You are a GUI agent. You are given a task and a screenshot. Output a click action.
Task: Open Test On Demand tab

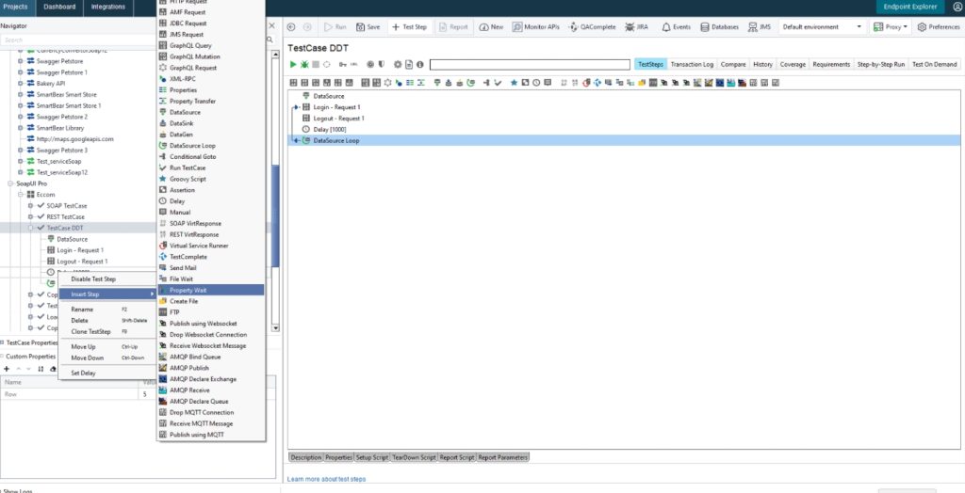tap(934, 65)
